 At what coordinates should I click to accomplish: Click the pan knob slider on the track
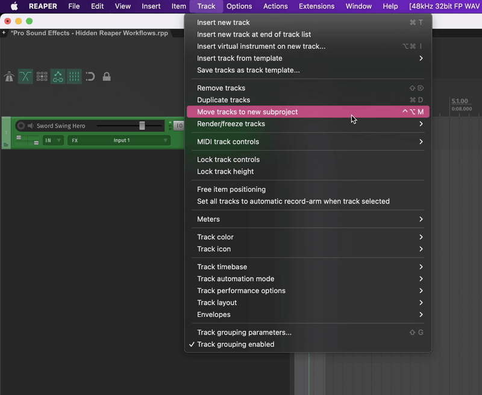tap(19, 137)
